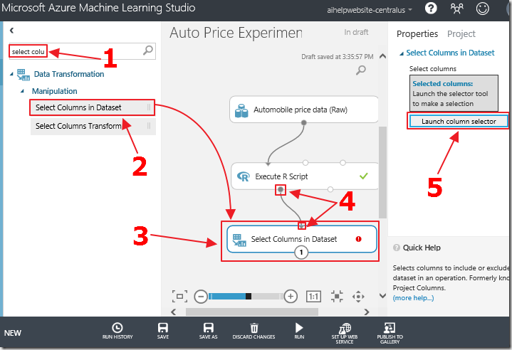The width and height of the screenshot is (512, 350).
Task: Click Set Up Web Service
Action: pos(345,333)
